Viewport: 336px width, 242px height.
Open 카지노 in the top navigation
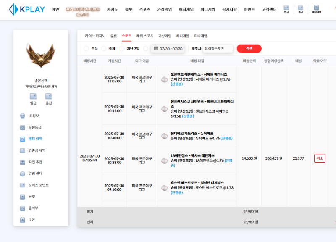pyautogui.click(x=113, y=9)
